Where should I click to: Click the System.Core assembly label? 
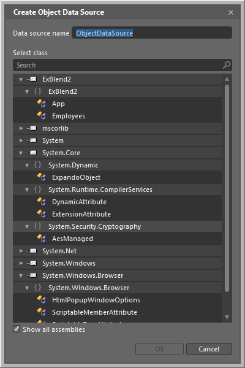[61, 153]
